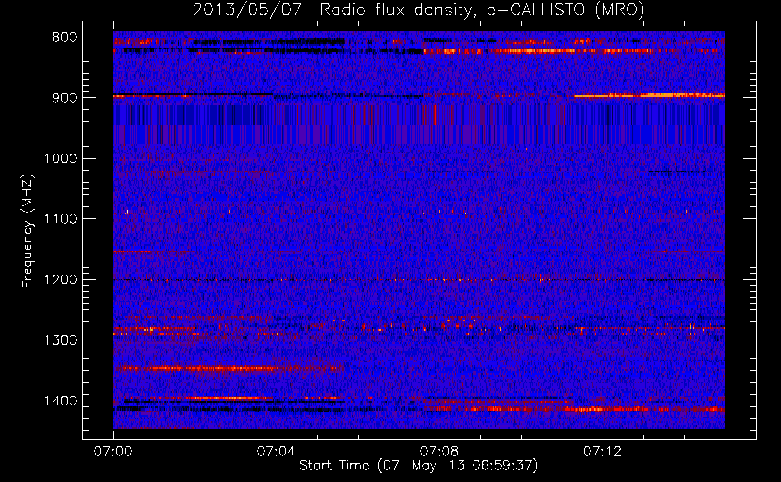Click the 07:12 time tick label
781x482 pixels.
tap(602, 452)
